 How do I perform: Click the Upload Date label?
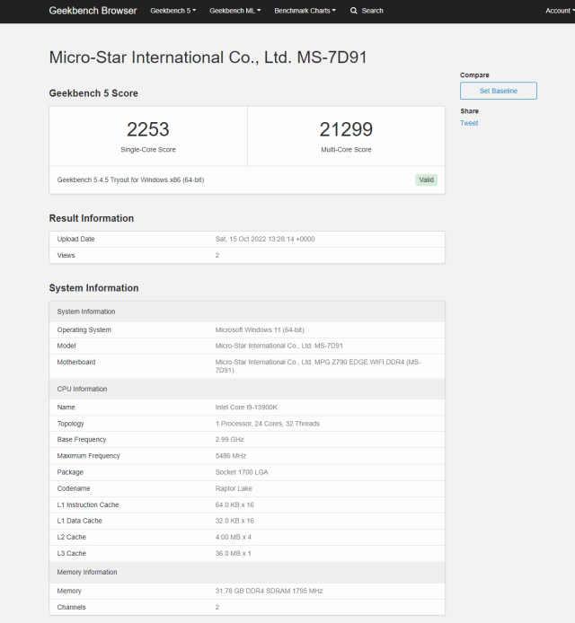[75, 239]
